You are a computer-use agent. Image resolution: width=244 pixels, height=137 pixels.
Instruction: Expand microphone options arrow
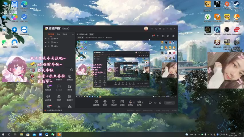click(x=134, y=102)
